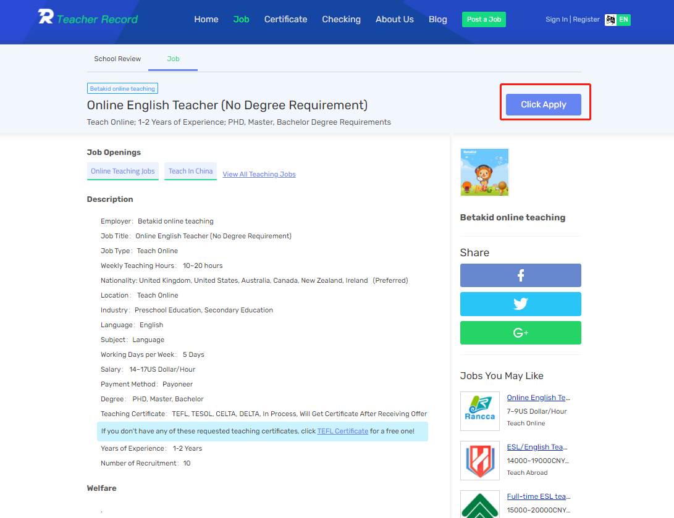
Task: Click the 5 Days working days value
Action: (193, 354)
